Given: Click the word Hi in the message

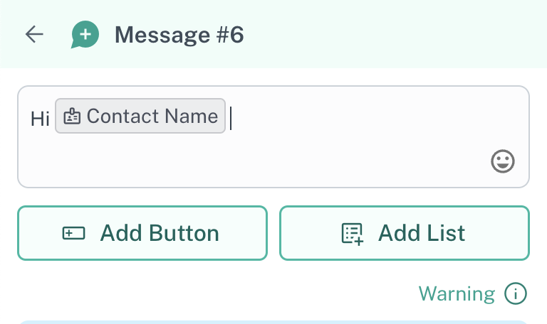Looking at the screenshot, I should coord(40,118).
